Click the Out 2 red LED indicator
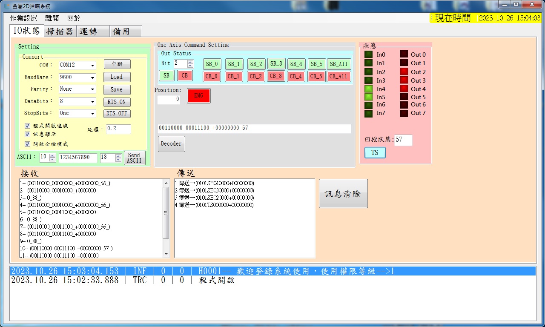The image size is (545, 327). 404,72
